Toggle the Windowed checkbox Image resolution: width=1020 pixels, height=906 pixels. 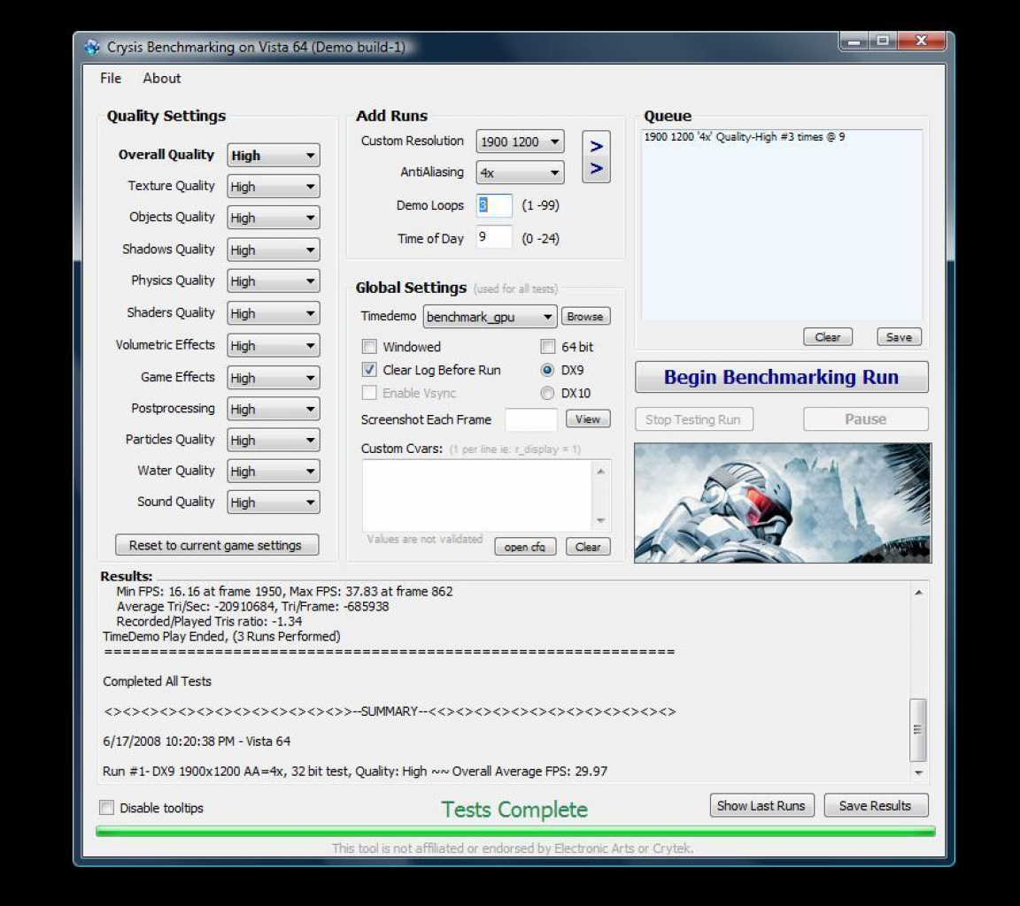pyautogui.click(x=369, y=347)
